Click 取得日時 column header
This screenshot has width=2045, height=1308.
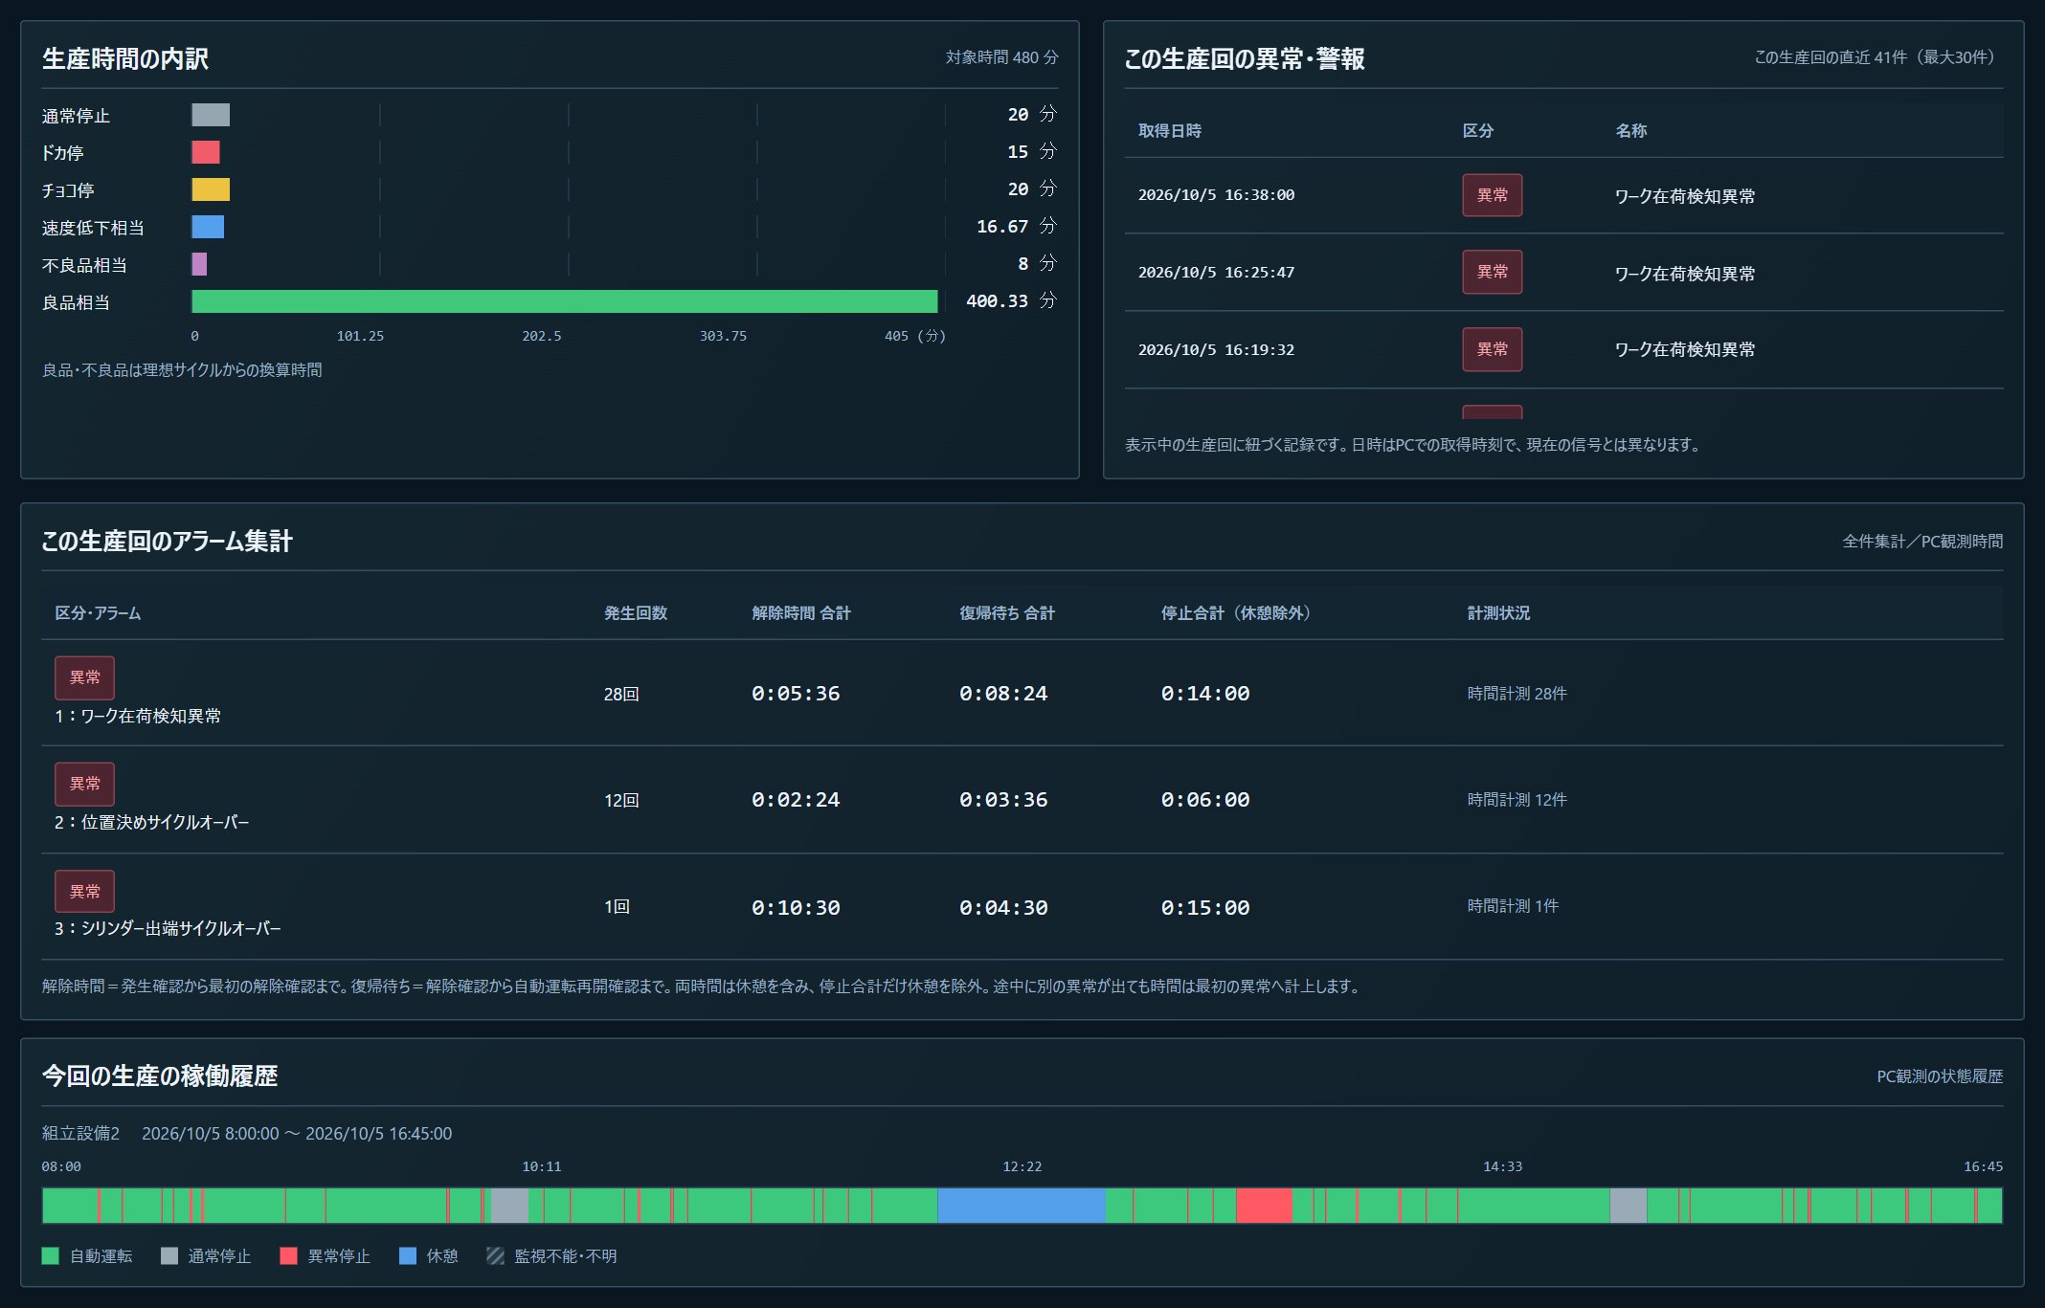1169,131
